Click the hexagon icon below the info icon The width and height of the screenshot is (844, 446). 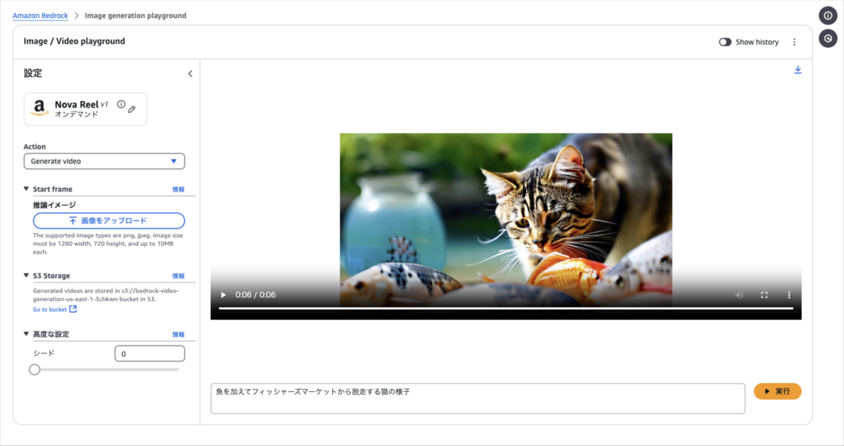click(828, 39)
